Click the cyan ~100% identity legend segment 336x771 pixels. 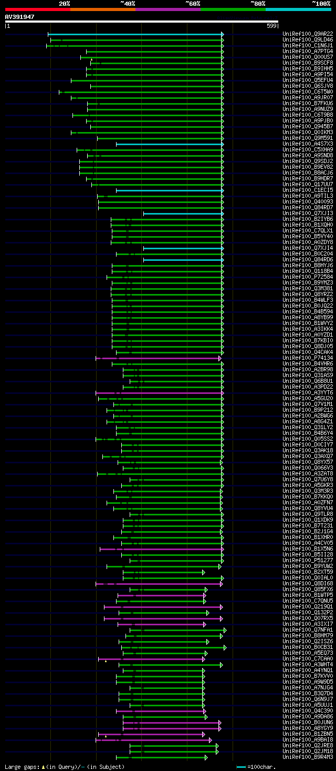[x=298, y=9]
